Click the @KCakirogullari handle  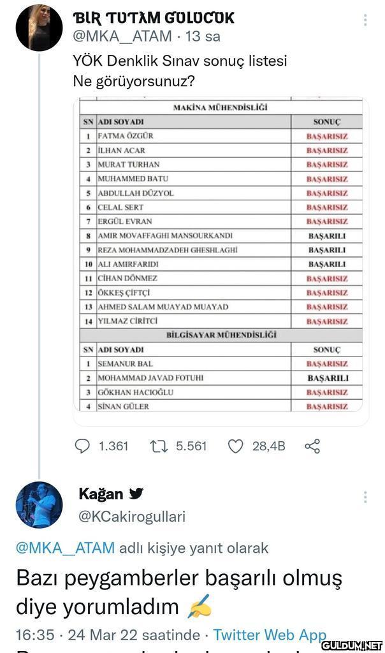pyautogui.click(x=132, y=516)
